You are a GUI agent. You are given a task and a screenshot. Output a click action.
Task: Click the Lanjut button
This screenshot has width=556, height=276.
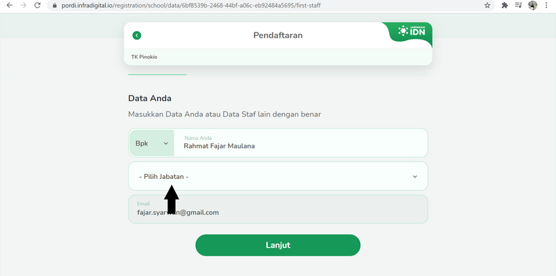click(278, 245)
